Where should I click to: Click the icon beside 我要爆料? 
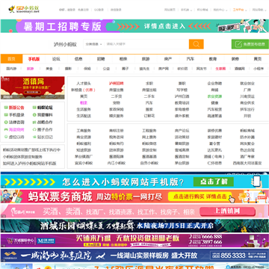(34, 115)
